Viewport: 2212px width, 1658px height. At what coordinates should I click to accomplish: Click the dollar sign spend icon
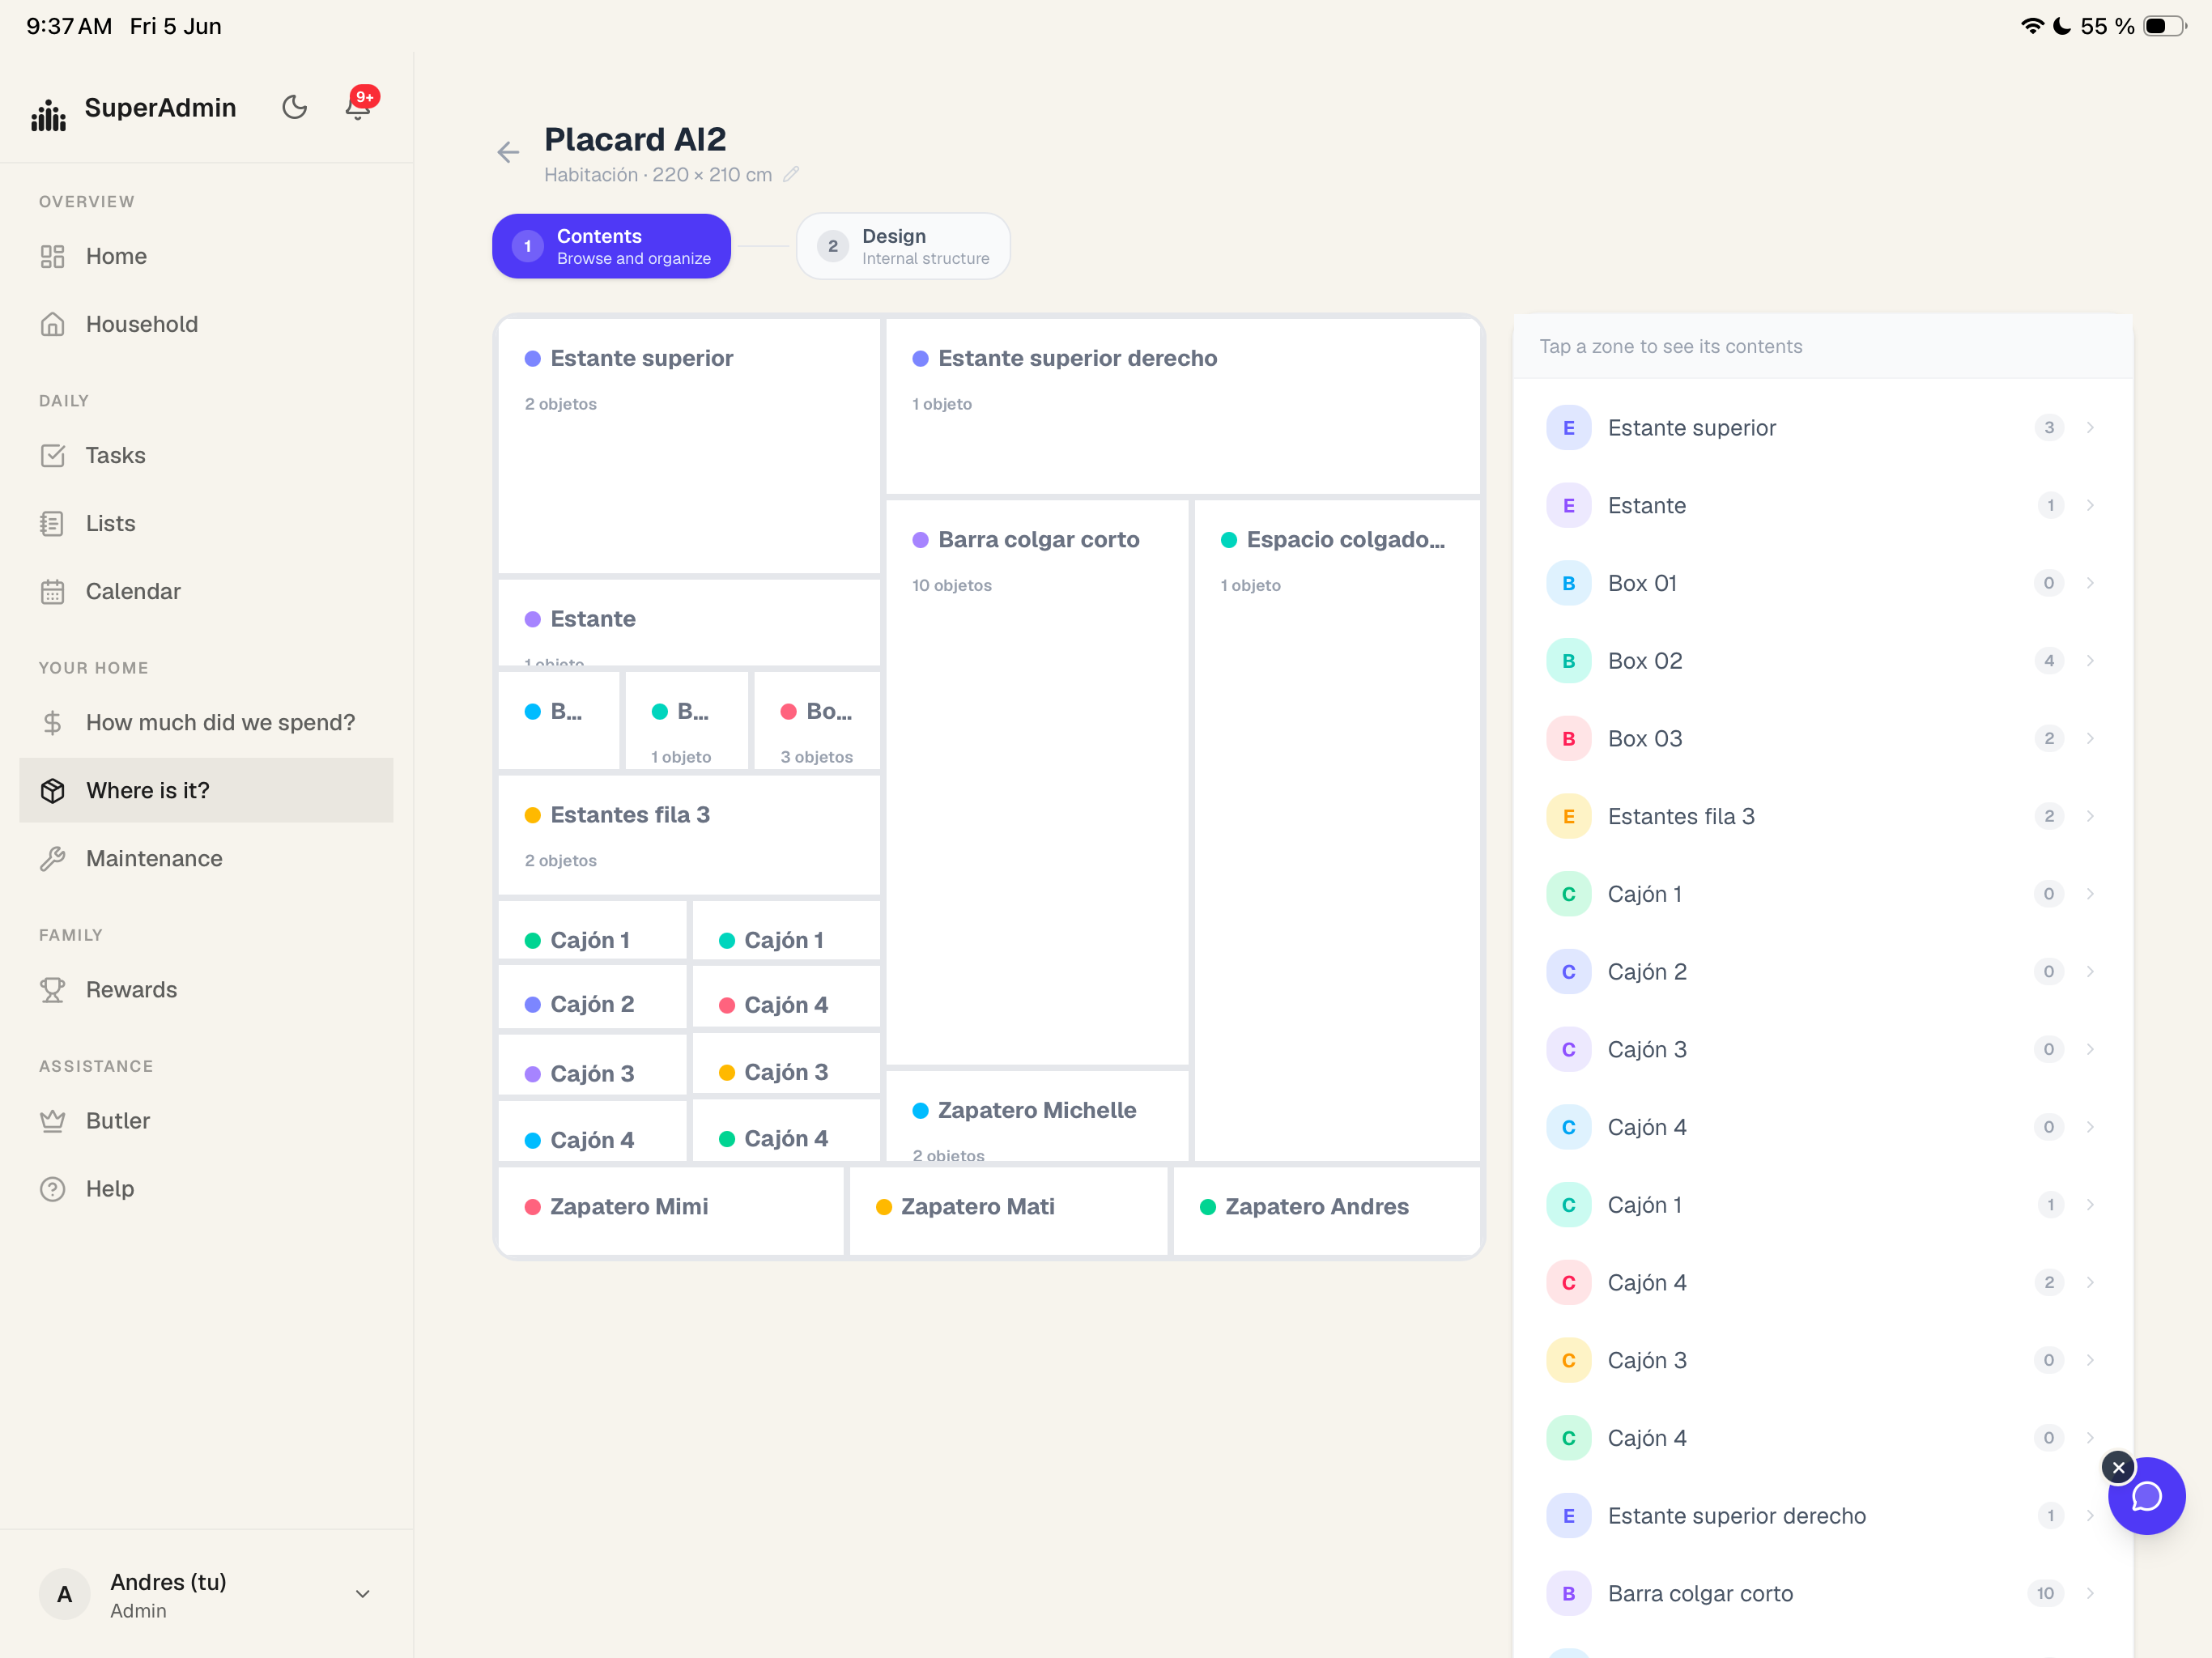click(53, 722)
